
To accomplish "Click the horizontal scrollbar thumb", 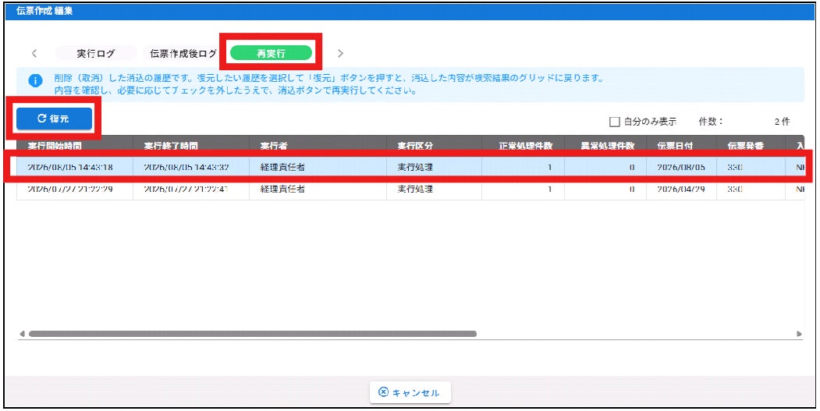I will (x=253, y=334).
